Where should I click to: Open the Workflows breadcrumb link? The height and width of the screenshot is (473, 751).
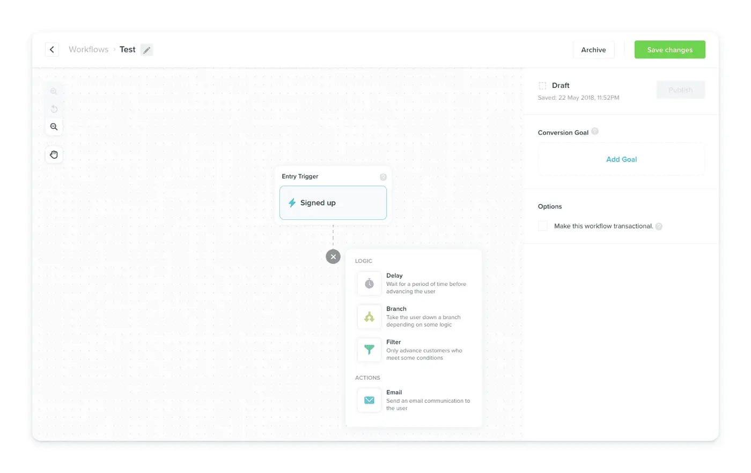pos(89,49)
